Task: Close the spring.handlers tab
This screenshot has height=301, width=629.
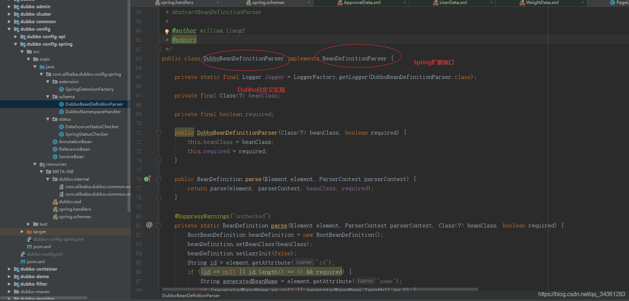Action: pos(218,2)
